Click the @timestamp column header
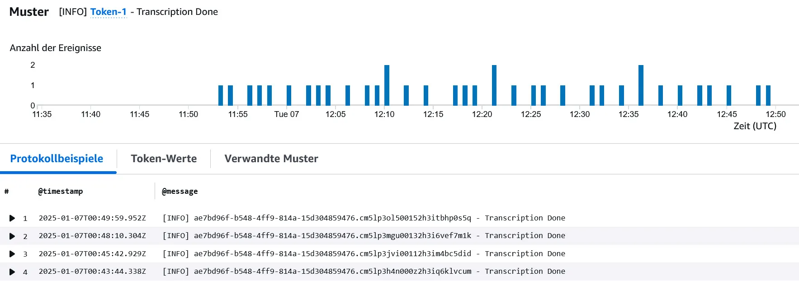The height and width of the screenshot is (281, 799). coord(60,191)
